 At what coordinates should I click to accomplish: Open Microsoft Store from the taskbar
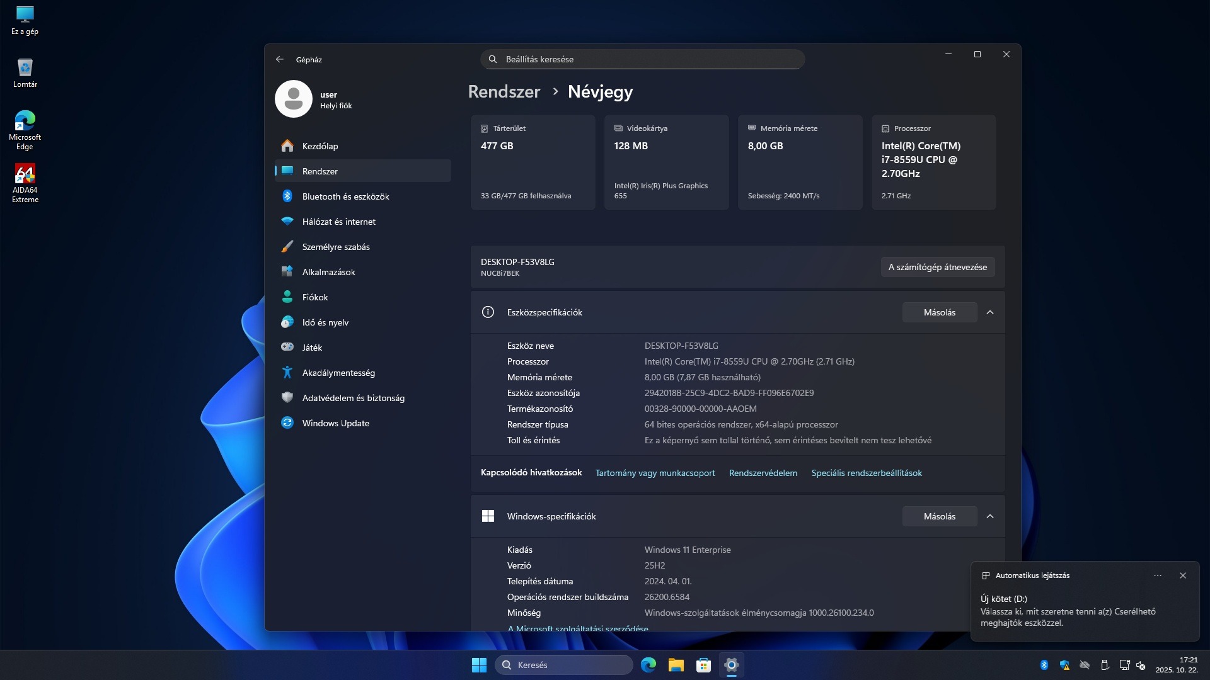[703, 665]
